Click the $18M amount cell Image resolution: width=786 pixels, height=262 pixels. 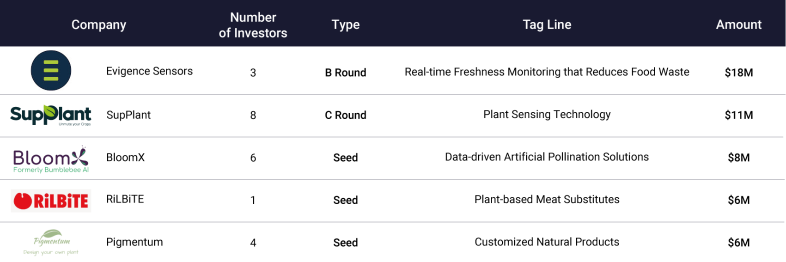738,73
